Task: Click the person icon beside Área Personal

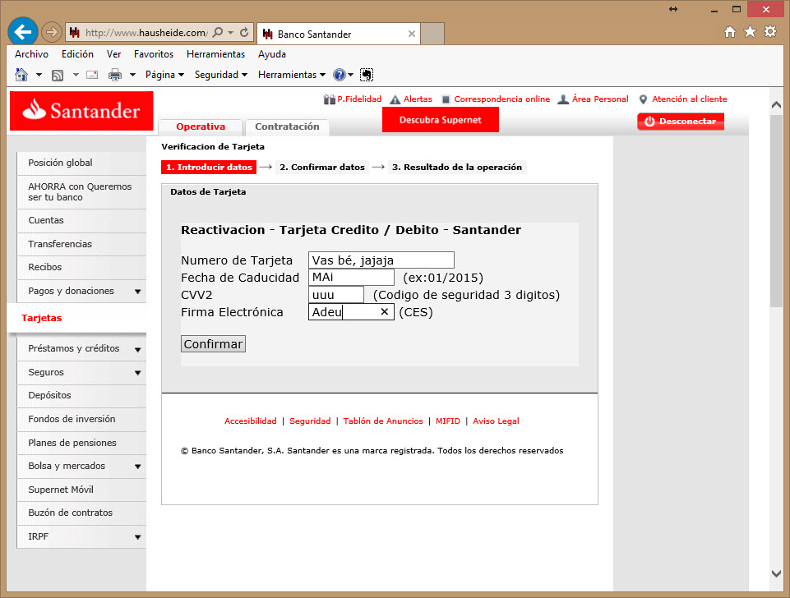Action: 563,99
